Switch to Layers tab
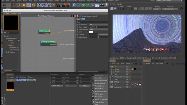The image size is (187, 105). click(154, 61)
